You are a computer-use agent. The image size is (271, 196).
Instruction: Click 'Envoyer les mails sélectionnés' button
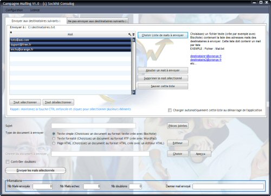coord(36,171)
